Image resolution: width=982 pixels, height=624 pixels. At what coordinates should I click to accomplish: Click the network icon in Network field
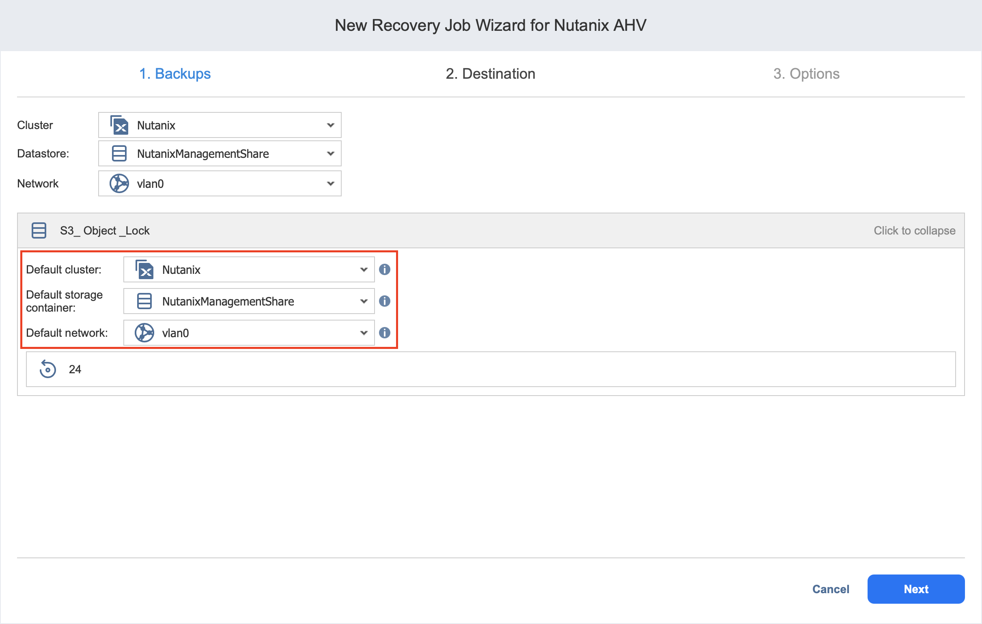pos(119,183)
